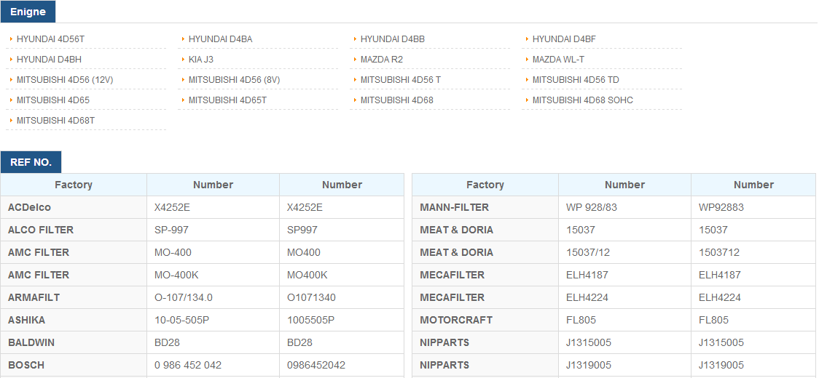Click the left table Factory column header

[74, 185]
